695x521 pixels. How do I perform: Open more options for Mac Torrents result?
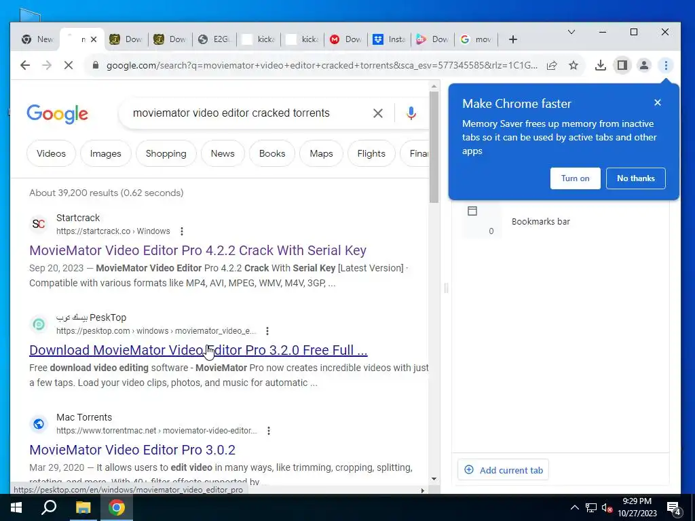(269, 431)
